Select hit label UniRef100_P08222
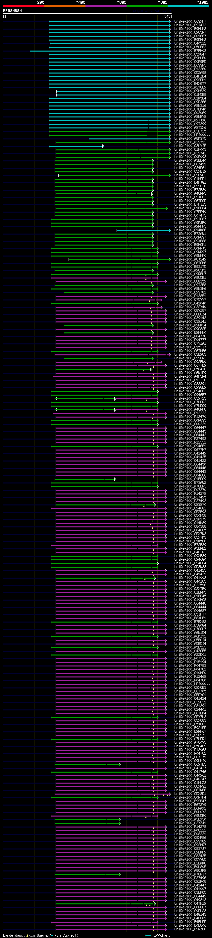The width and height of the screenshot is (212, 938). click(x=190, y=830)
